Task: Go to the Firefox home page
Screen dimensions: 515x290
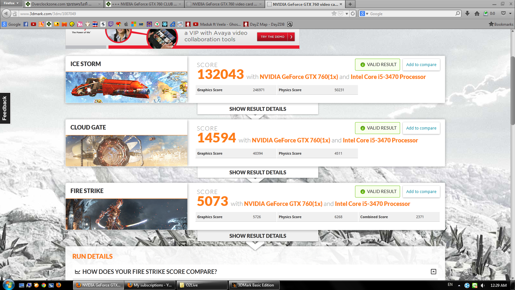Action: click(x=477, y=14)
